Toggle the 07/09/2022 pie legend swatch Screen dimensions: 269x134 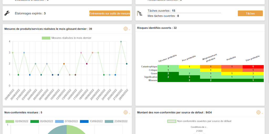coord(59,121)
